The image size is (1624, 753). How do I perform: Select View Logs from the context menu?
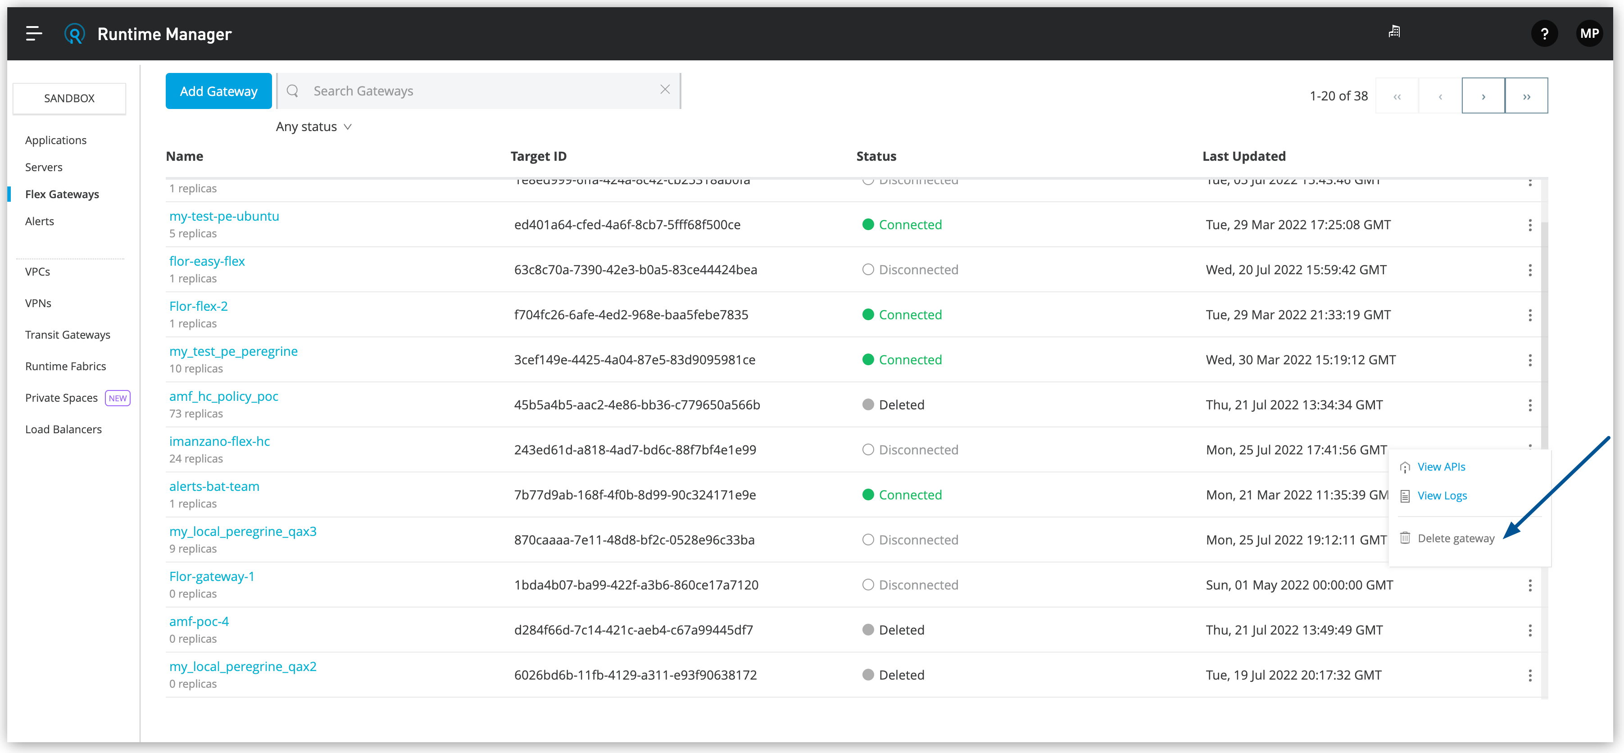coord(1442,496)
